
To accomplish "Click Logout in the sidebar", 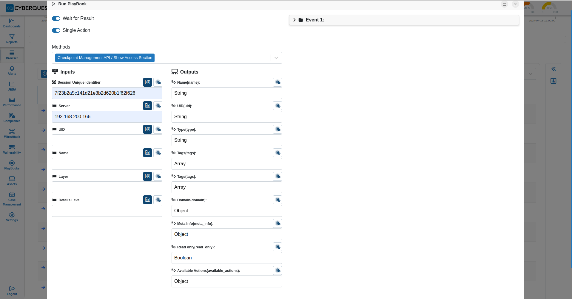I will (x=12, y=291).
